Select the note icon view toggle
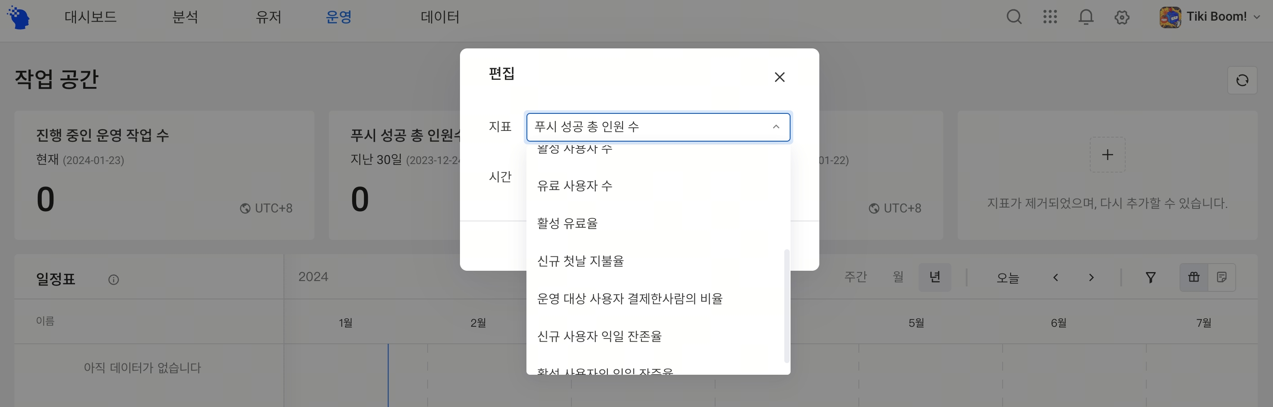1273x407 pixels. point(1222,277)
